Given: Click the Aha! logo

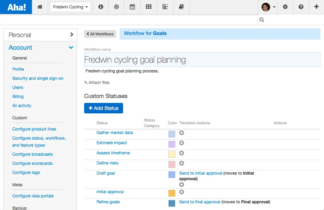Looking at the screenshot, I should tap(16, 7).
